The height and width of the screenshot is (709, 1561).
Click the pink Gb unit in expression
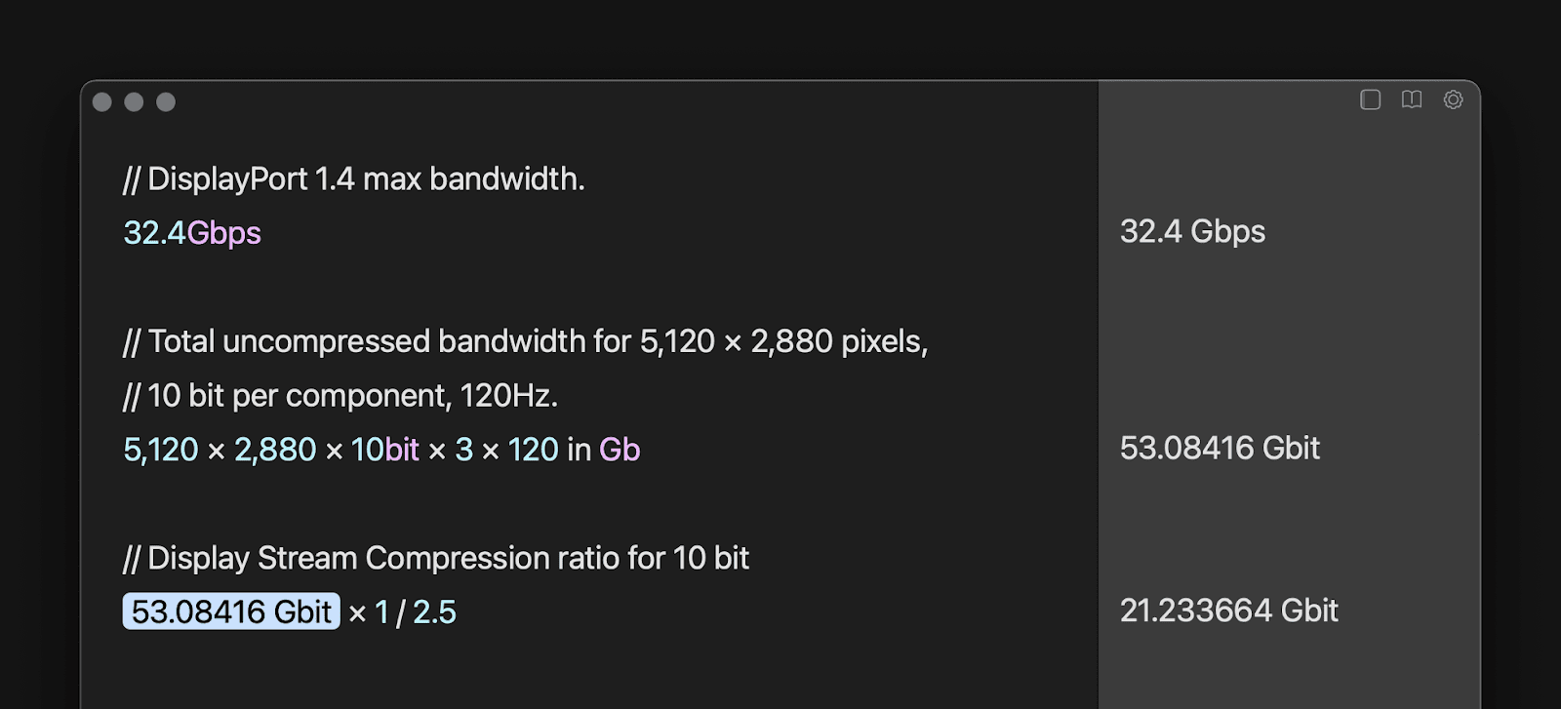[620, 450]
